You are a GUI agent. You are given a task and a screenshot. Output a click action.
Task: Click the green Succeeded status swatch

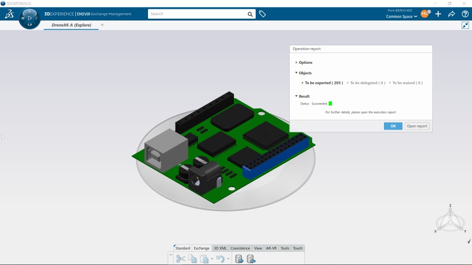330,104
